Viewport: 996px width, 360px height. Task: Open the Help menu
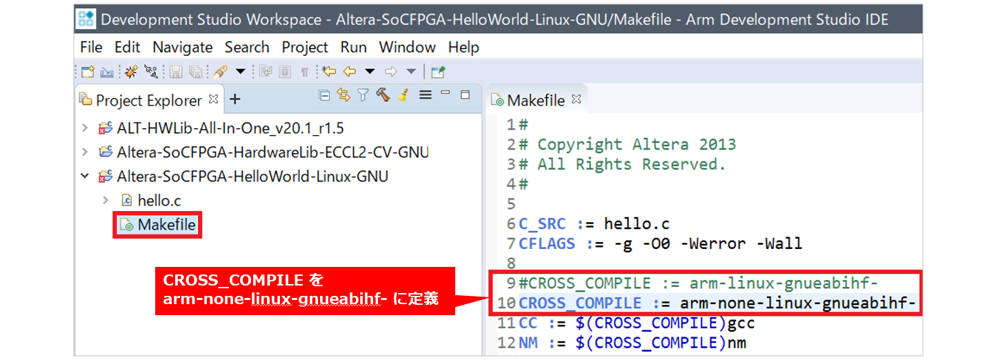tap(464, 47)
